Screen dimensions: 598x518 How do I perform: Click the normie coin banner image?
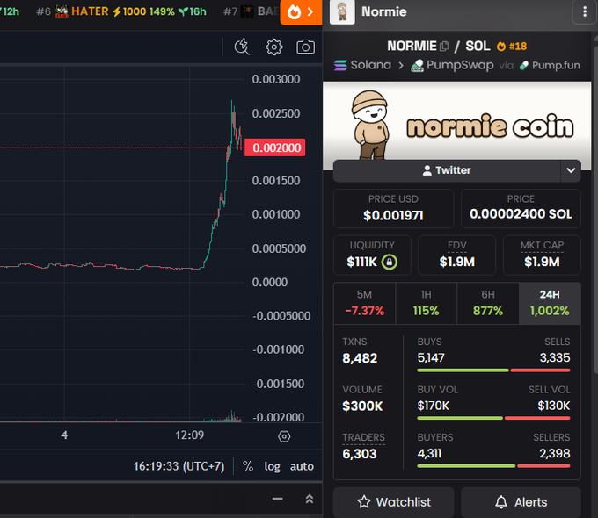[457, 126]
